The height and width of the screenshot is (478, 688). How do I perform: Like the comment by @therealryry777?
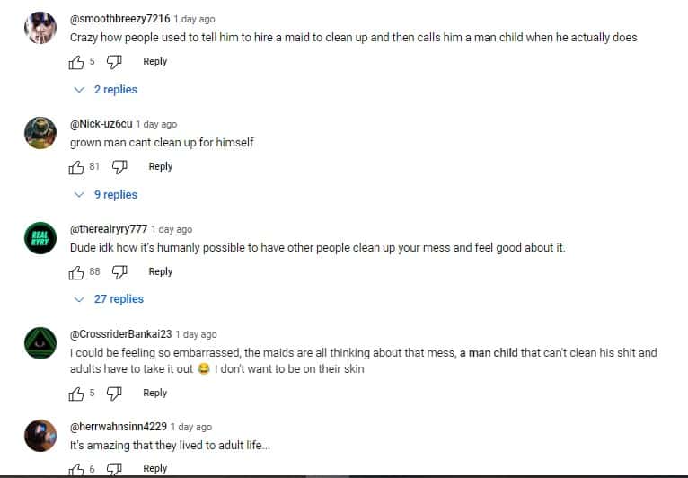(x=76, y=272)
